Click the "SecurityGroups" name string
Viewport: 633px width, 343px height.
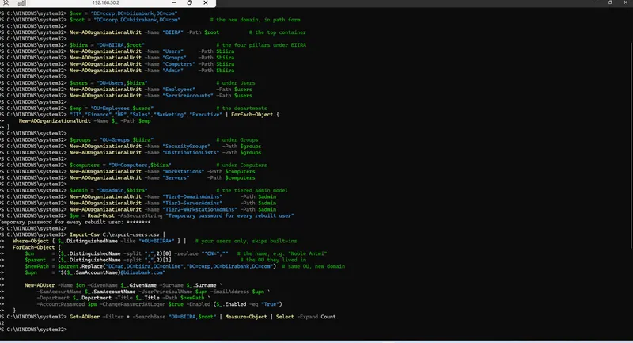point(187,147)
